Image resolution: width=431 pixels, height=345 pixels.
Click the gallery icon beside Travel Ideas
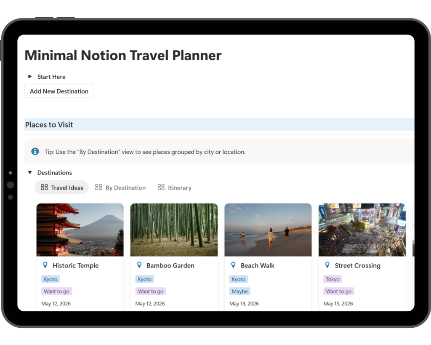click(44, 187)
